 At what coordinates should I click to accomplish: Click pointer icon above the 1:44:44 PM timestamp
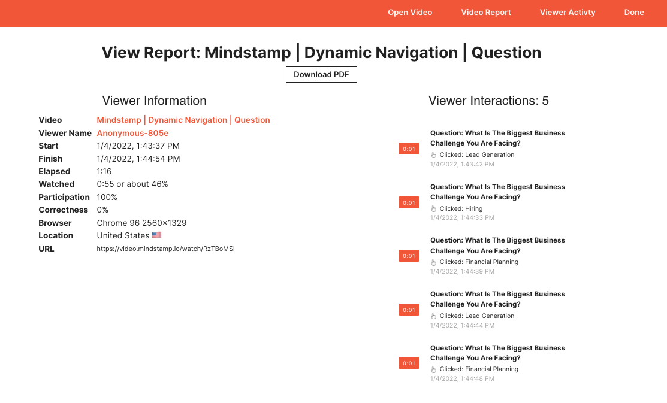coord(434,316)
